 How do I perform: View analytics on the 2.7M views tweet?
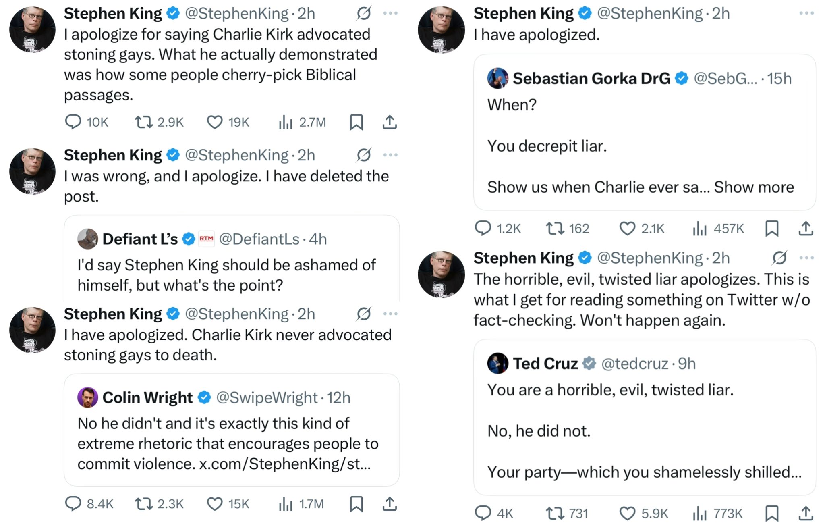pos(285,122)
